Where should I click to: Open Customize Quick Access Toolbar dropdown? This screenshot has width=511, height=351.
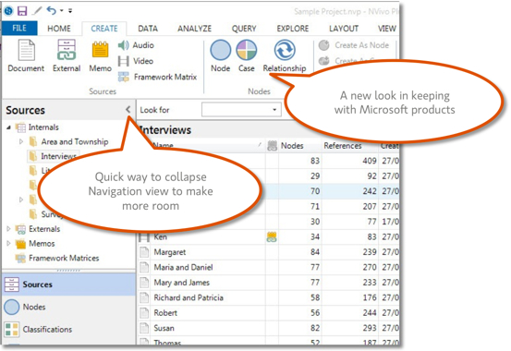[x=70, y=11]
